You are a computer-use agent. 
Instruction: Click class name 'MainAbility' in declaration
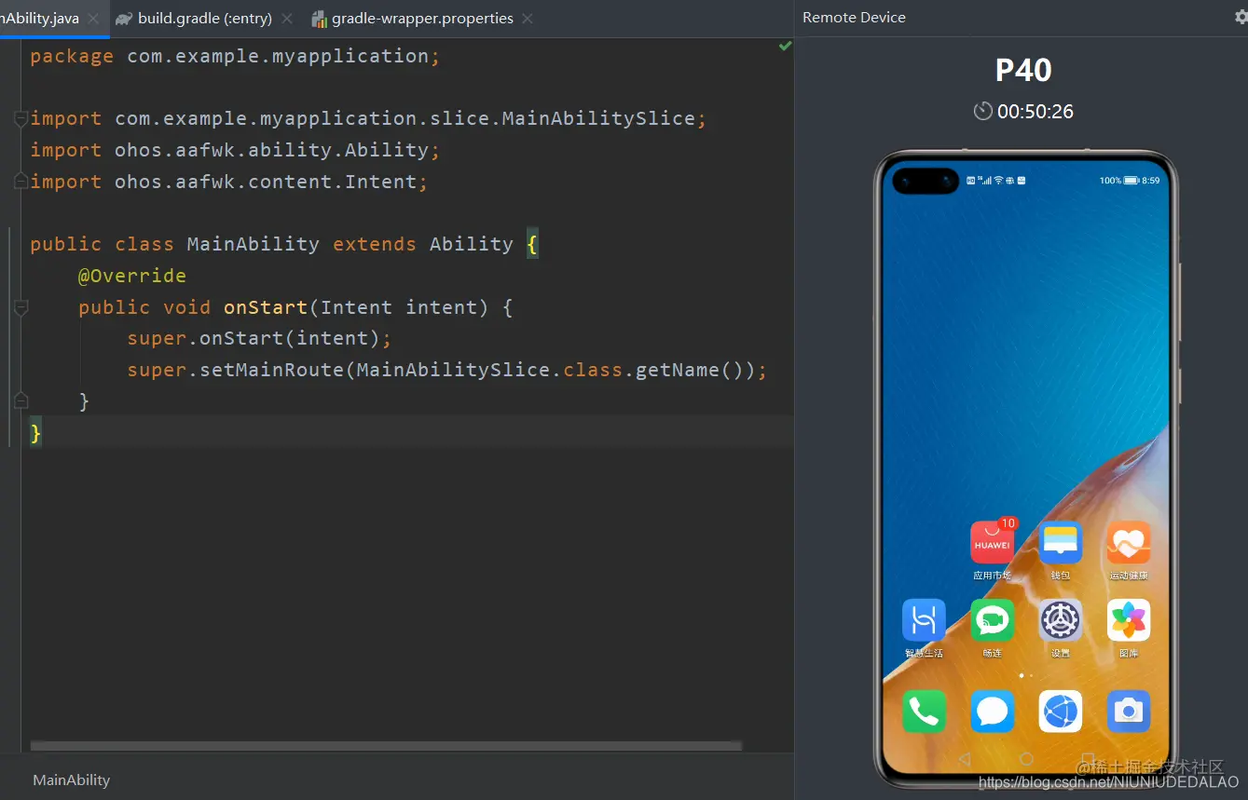[x=254, y=244]
